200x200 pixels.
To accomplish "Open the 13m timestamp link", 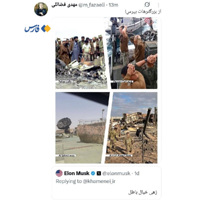I will pos(113,5).
